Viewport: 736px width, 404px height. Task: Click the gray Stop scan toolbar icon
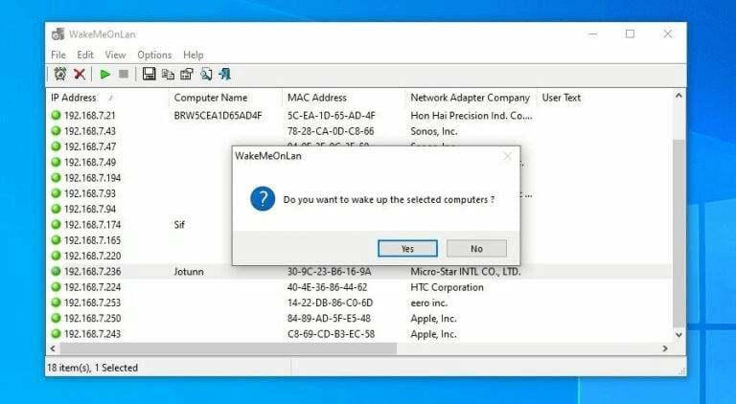point(124,74)
